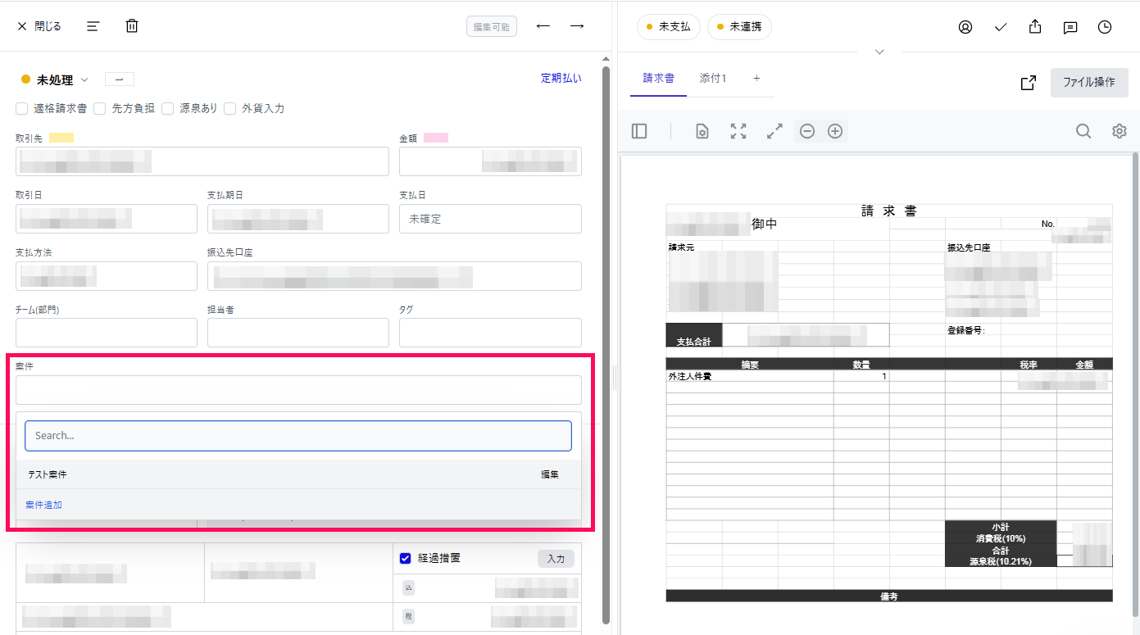Open the 未処理 status dropdown
1140x635 pixels.
click(55, 79)
